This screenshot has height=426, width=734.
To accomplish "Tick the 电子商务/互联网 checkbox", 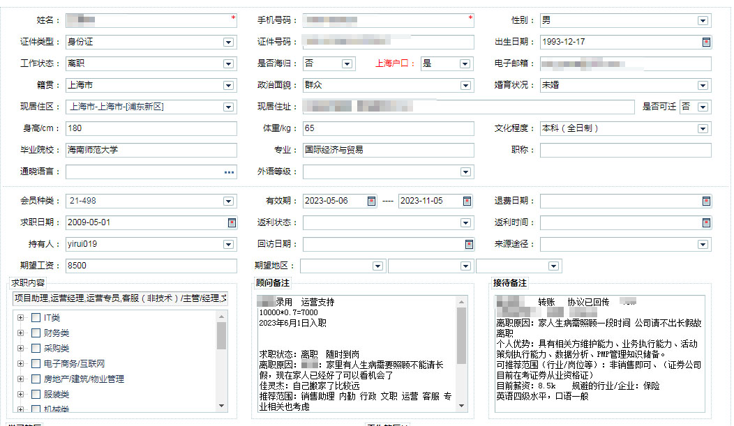I will [x=36, y=364].
